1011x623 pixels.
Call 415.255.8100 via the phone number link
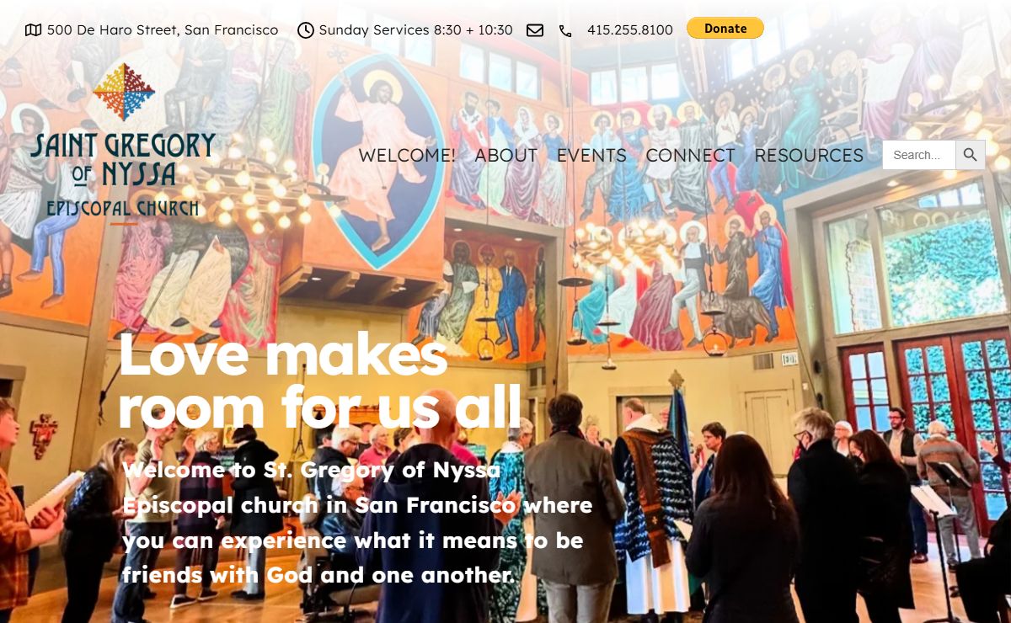click(x=630, y=30)
